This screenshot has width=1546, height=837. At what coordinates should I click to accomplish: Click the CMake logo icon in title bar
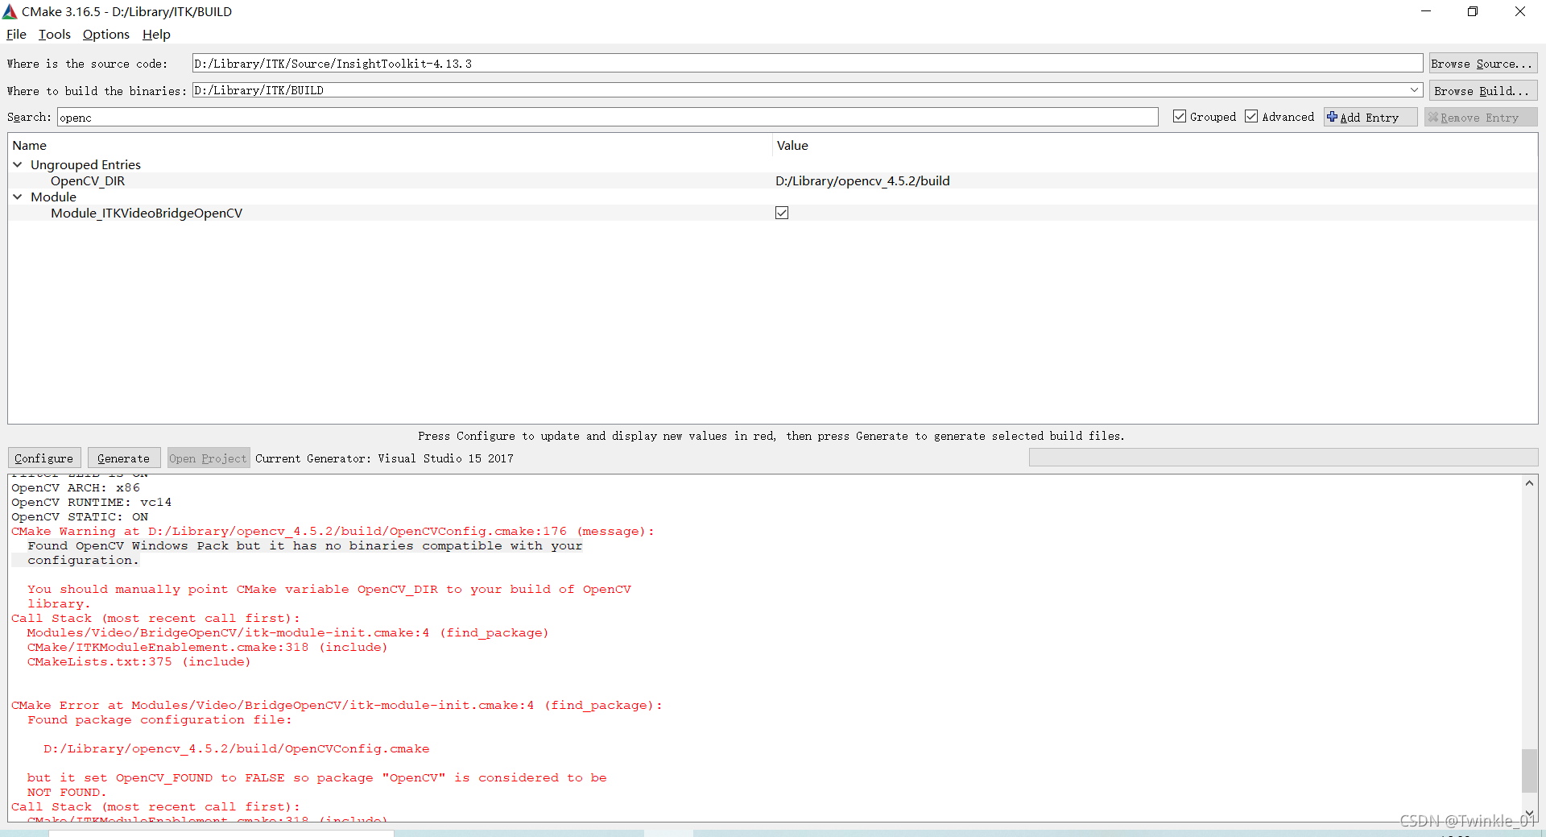[x=10, y=11]
